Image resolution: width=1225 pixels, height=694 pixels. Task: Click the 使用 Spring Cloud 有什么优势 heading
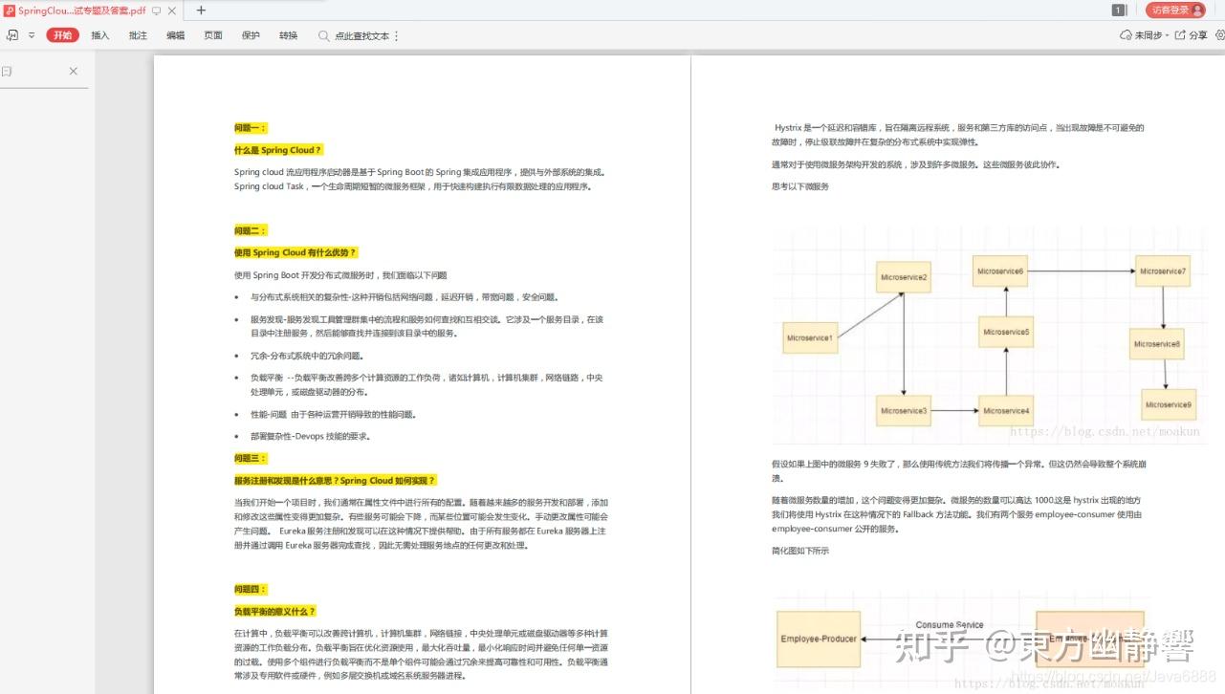(295, 252)
